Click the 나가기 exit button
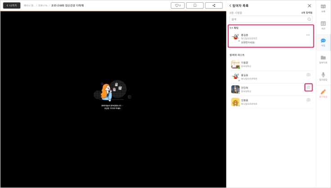The width and height of the screenshot is (331, 188). coord(12,5)
